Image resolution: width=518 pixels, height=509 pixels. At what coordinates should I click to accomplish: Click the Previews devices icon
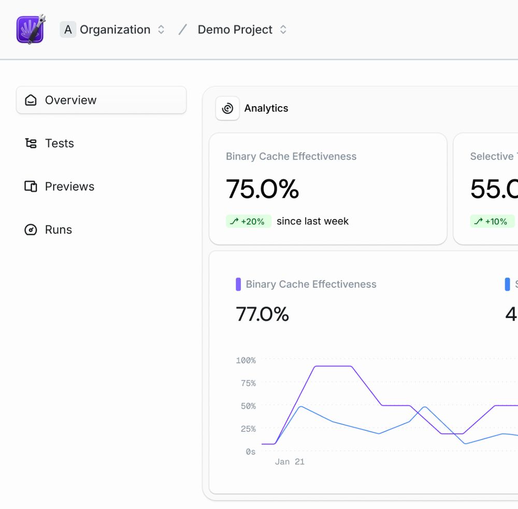tap(31, 186)
